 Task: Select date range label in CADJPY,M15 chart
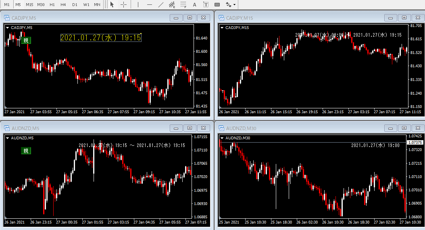click(x=348, y=35)
